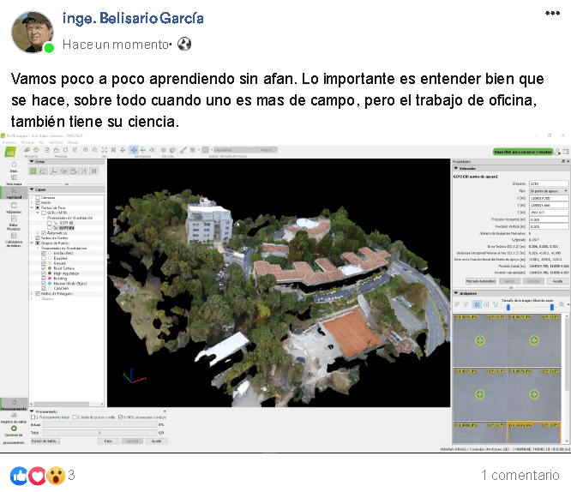
Task: Open the Editor de Mosaico sidebar view
Action: [x=14, y=223]
